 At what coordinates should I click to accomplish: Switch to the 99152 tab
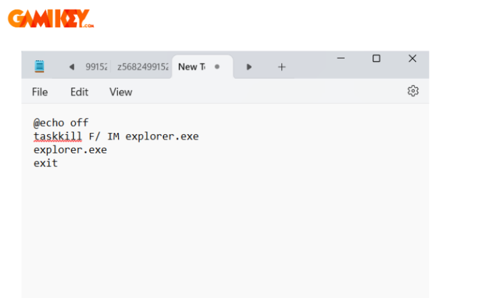96,67
